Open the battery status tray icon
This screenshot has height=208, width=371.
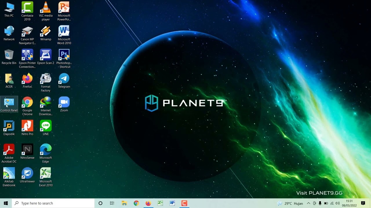click(326, 203)
